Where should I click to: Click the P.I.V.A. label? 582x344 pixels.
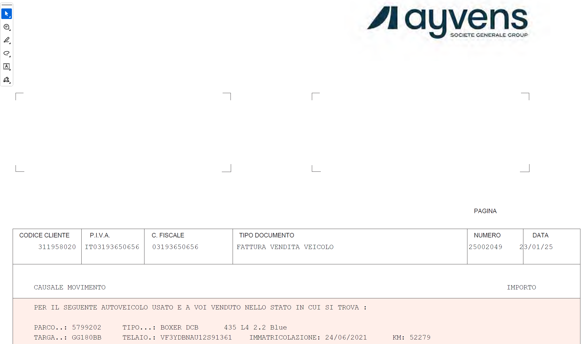(x=100, y=235)
